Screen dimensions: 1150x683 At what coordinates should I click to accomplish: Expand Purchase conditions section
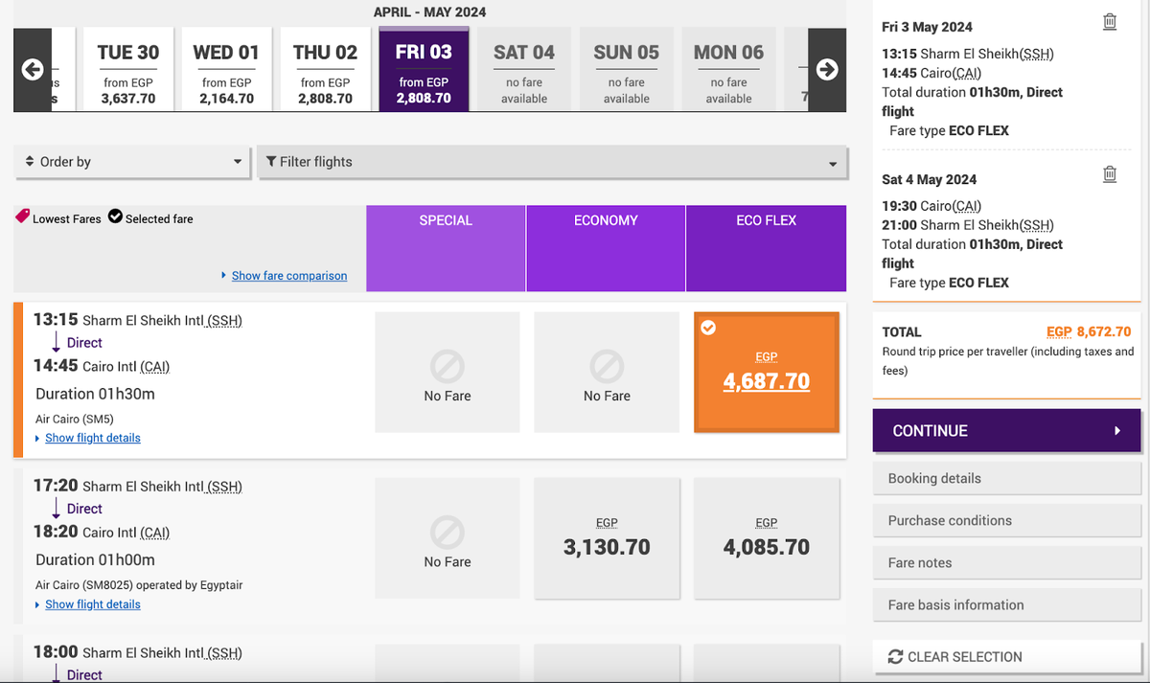[x=1006, y=521]
